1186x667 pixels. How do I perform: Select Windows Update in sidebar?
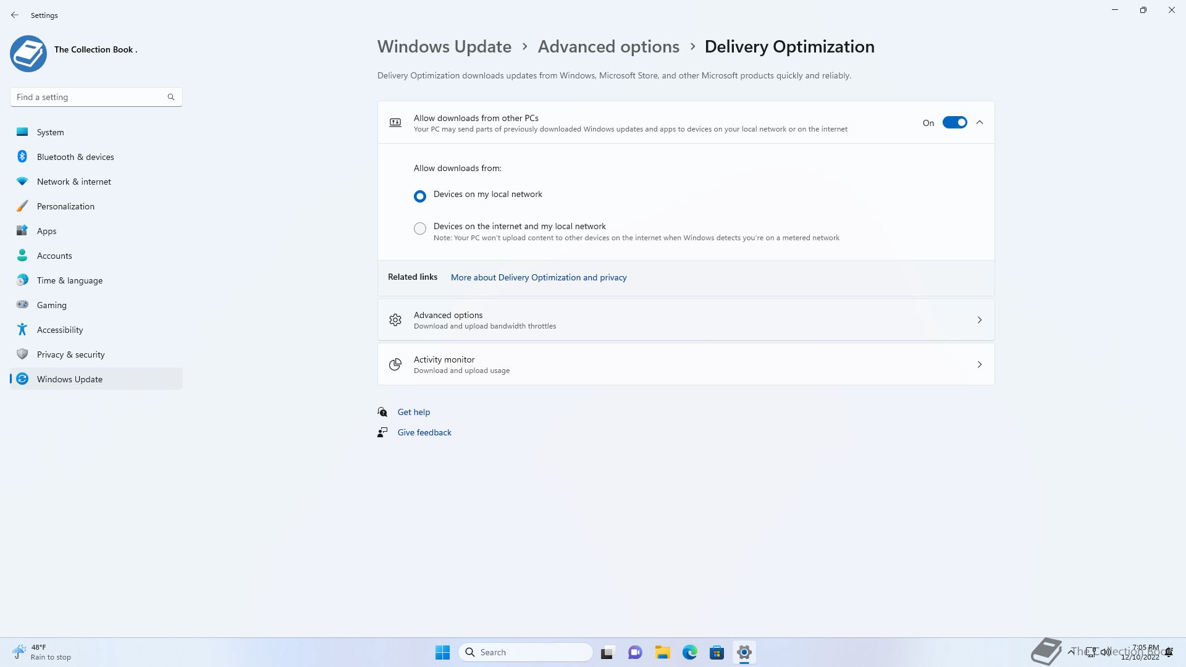coord(96,379)
